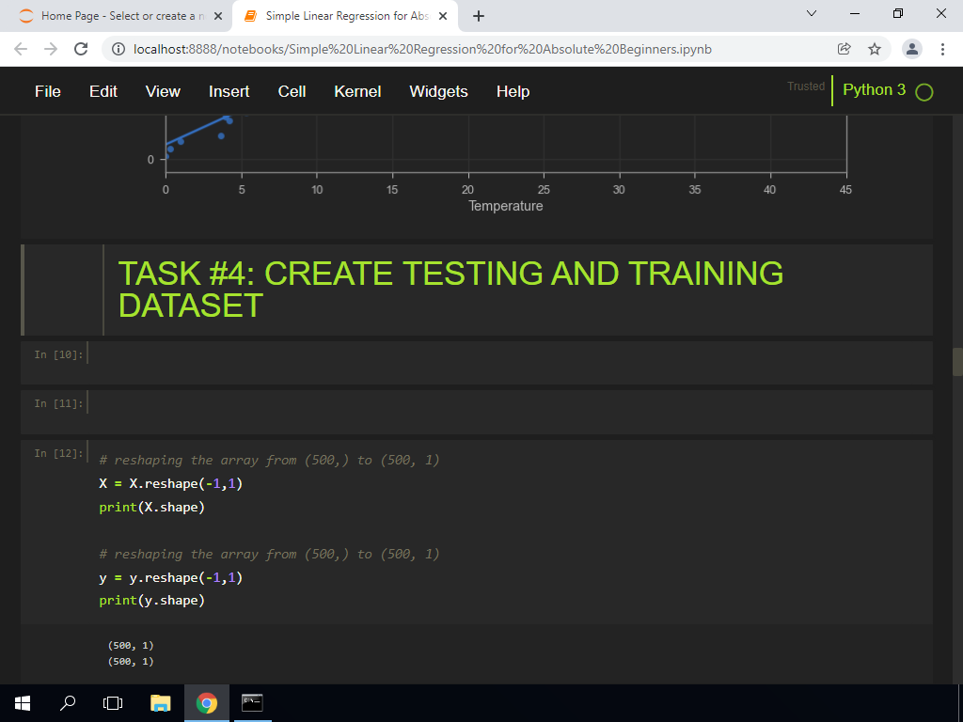963x722 pixels.
Task: Open the Widgets dropdown menu
Action: click(438, 91)
